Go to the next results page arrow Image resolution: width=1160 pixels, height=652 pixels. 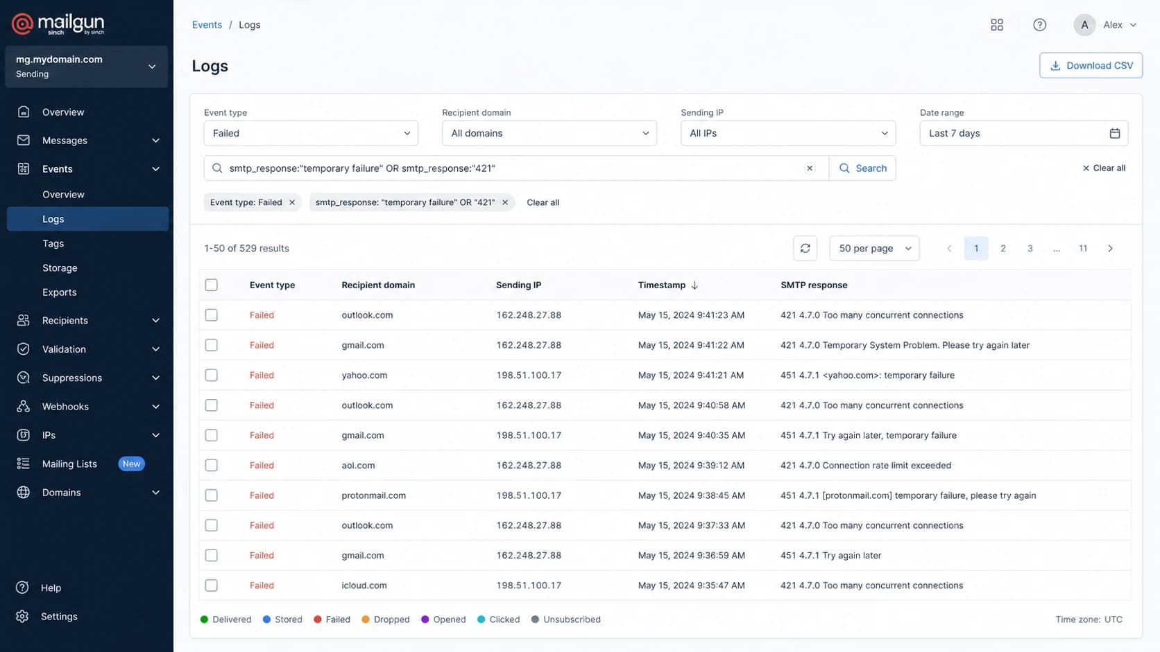pyautogui.click(x=1110, y=248)
